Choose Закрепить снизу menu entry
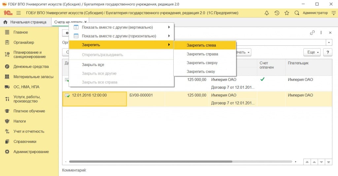Viewport: 338px width, 176px height. click(201, 72)
